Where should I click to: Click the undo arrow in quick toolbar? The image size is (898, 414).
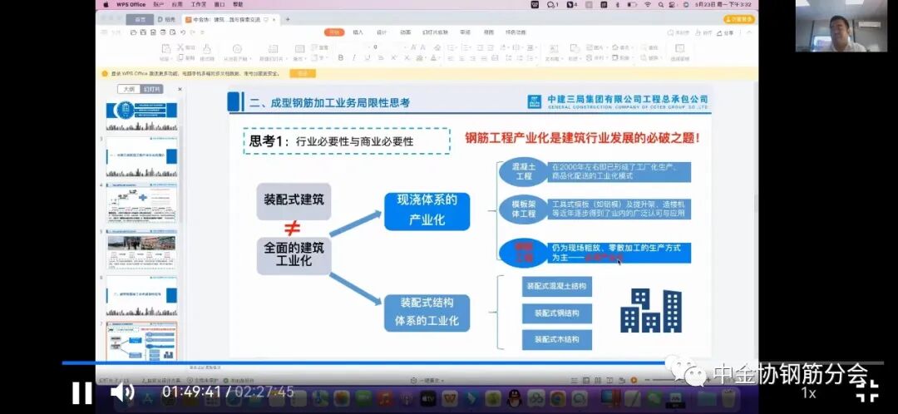click(183, 32)
